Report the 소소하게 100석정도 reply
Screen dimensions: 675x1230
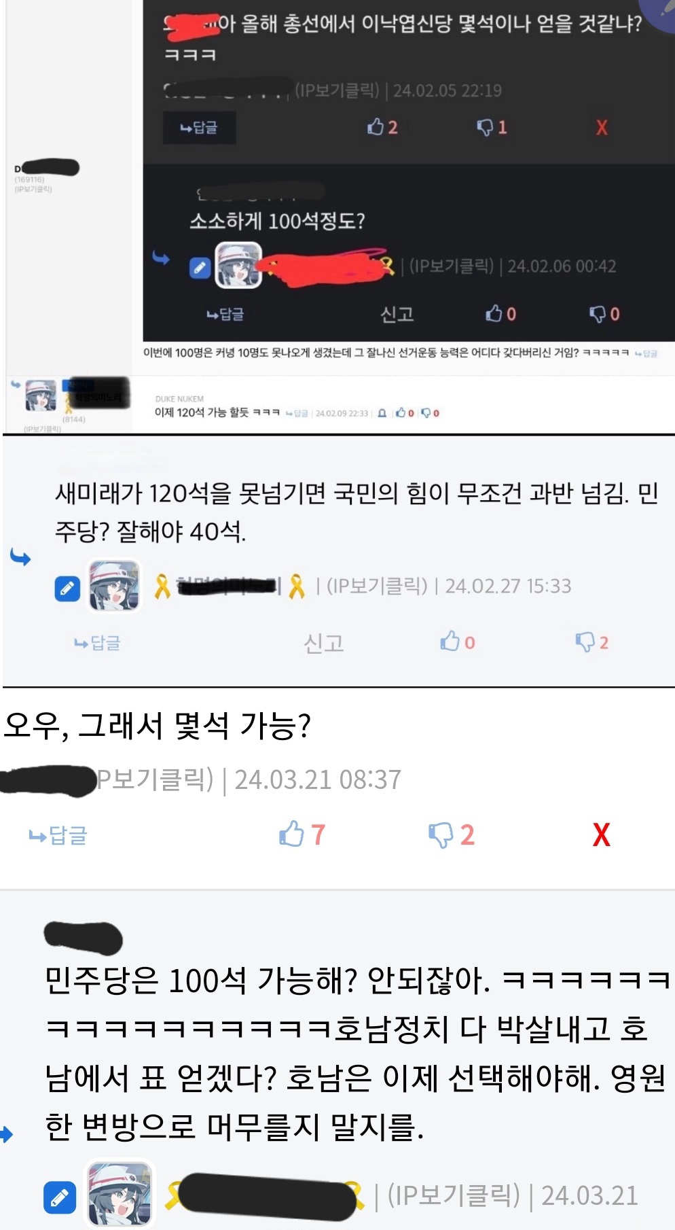tap(397, 314)
